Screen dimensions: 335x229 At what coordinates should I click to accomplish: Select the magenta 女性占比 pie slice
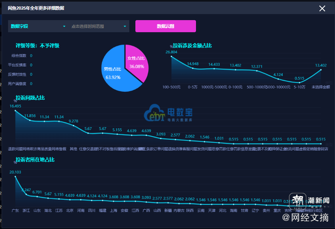[137, 63]
